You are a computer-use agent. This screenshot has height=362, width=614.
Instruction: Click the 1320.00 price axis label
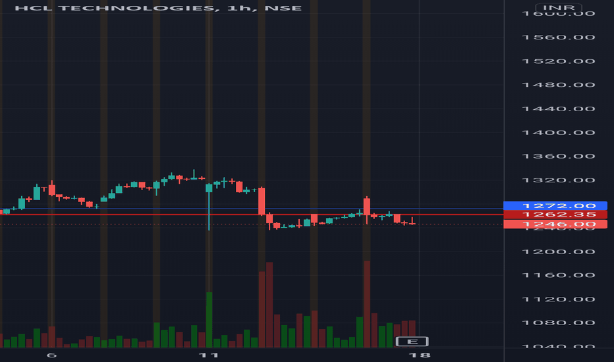coord(559,180)
